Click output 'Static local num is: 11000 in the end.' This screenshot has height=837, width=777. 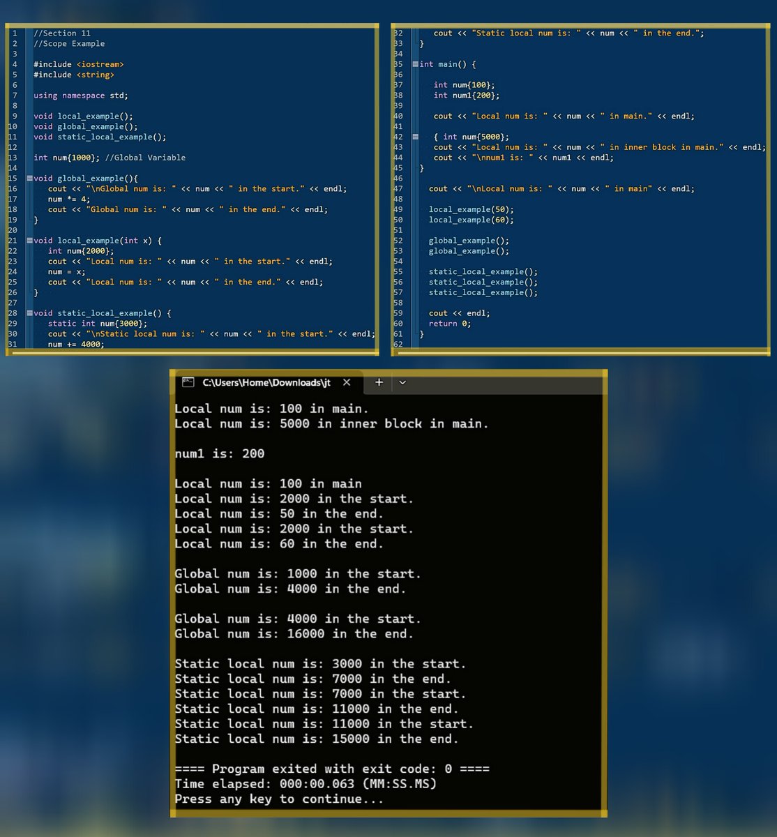(x=317, y=709)
